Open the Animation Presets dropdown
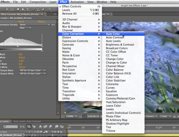 pos(34,25)
